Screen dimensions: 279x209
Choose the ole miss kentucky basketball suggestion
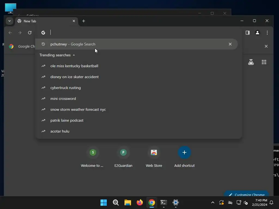(x=138, y=66)
